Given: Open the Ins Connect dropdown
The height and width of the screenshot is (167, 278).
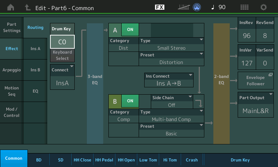Looking at the screenshot, I should pos(169,80).
